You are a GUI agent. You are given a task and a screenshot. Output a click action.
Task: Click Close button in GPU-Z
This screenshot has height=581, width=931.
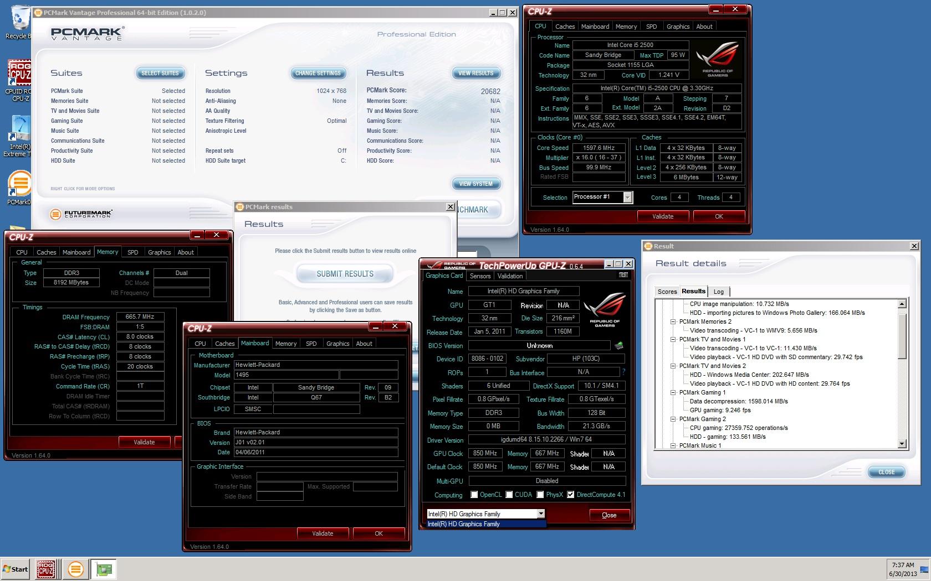(609, 515)
